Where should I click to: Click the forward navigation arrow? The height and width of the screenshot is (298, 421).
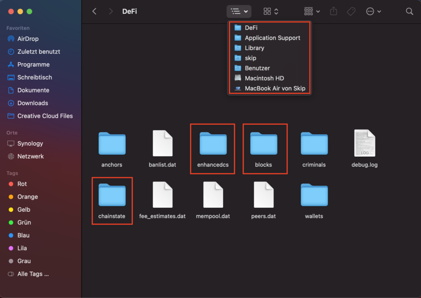click(111, 11)
